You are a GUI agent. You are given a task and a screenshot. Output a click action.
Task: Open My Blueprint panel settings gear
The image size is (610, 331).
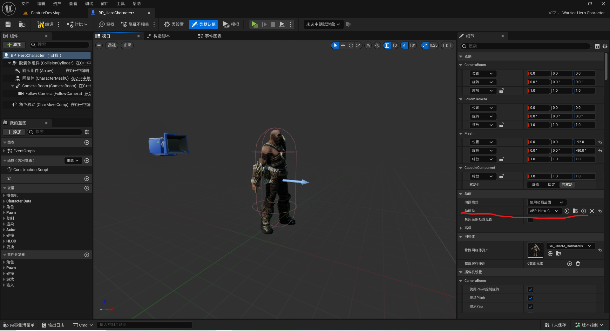[x=87, y=132]
